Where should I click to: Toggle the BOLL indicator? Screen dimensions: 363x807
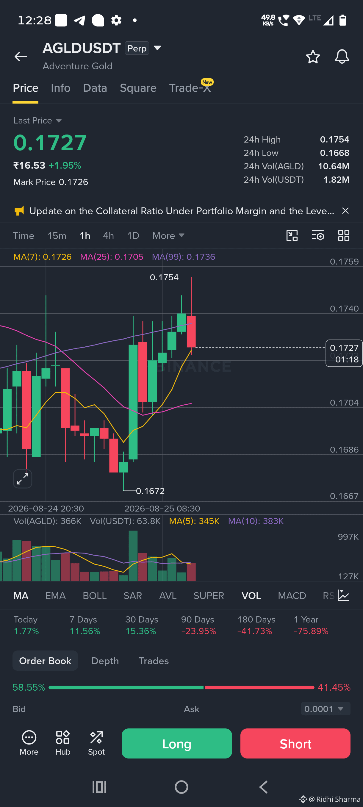(x=95, y=595)
